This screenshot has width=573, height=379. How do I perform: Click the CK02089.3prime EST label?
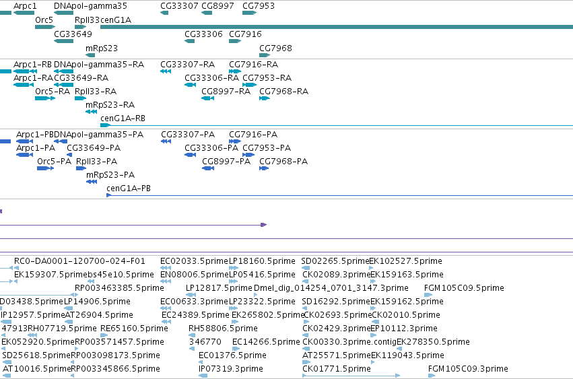point(337,275)
